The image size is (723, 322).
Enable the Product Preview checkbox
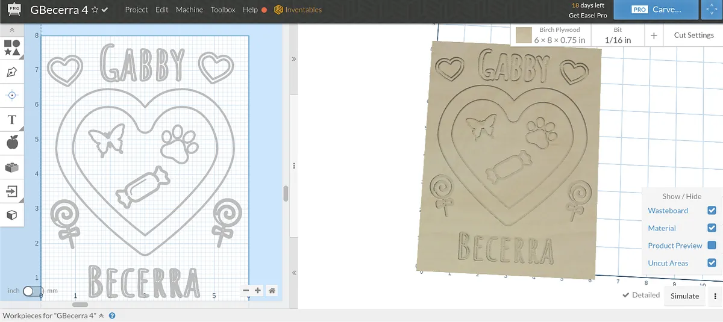pyautogui.click(x=712, y=246)
